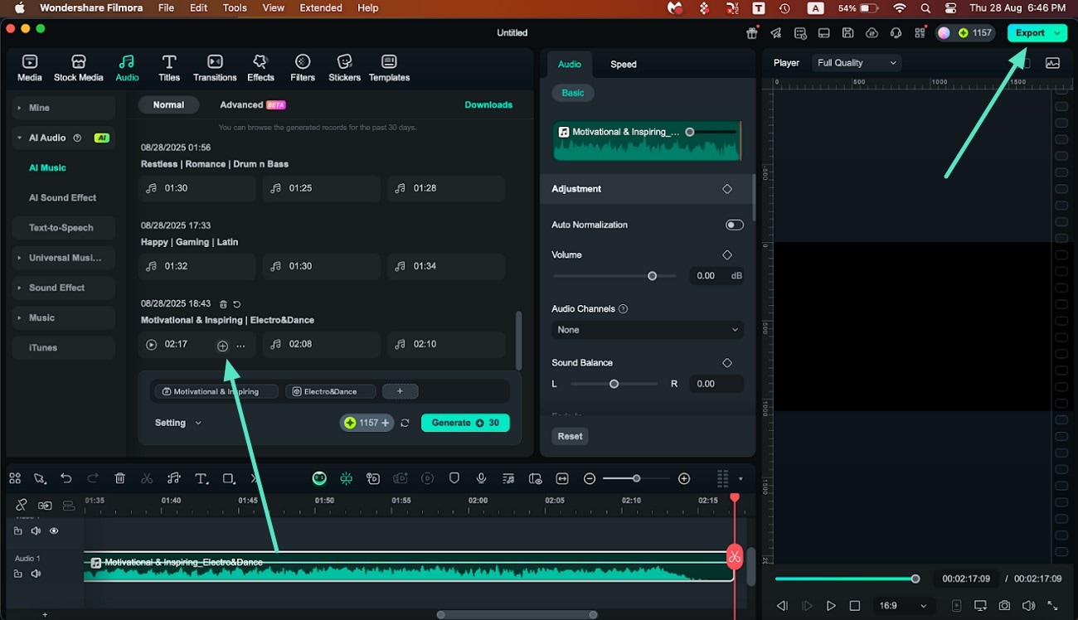The width and height of the screenshot is (1078, 620).
Task: Click the Undo icon in timeline toolbar
Action: [66, 478]
